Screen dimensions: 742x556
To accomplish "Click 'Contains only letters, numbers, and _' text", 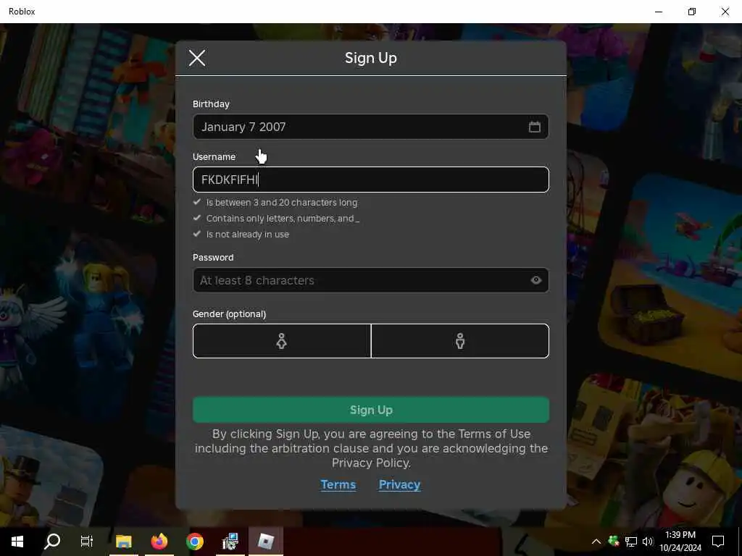I will (x=283, y=219).
